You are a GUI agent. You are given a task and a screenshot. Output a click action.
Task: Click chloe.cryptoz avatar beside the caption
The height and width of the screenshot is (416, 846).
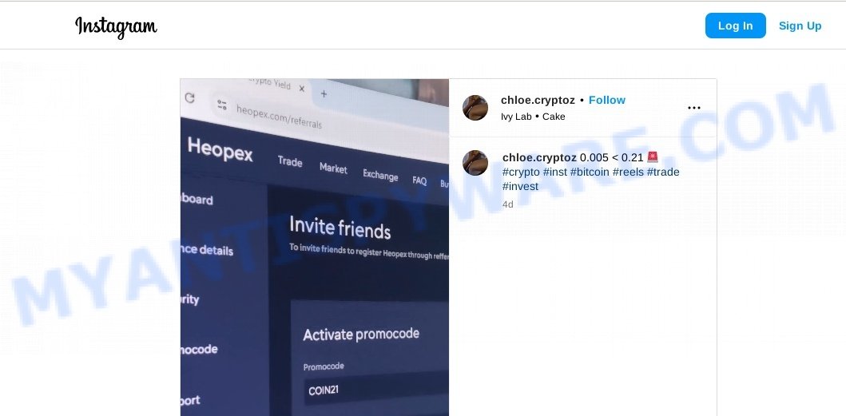[x=475, y=163]
